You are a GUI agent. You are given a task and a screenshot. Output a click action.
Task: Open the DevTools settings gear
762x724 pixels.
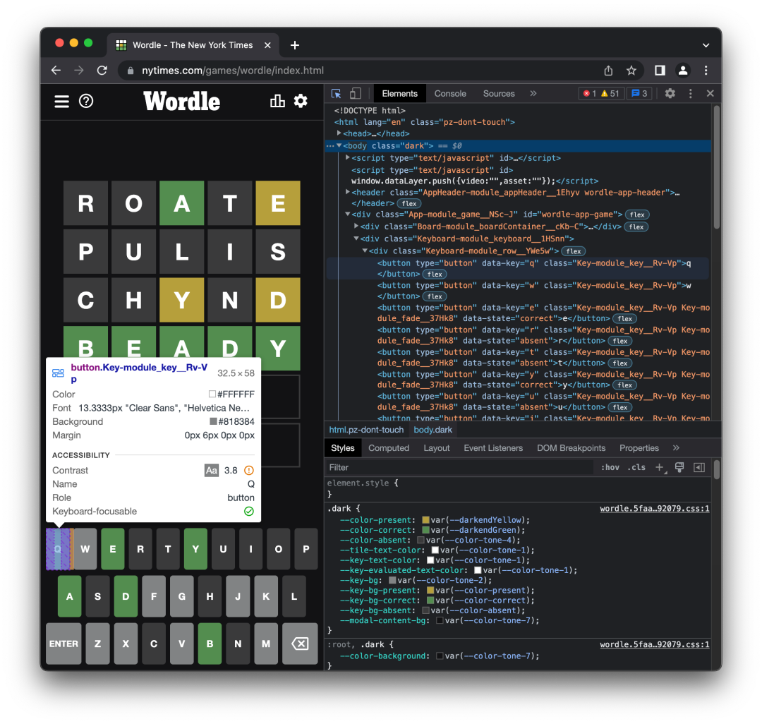tap(670, 93)
